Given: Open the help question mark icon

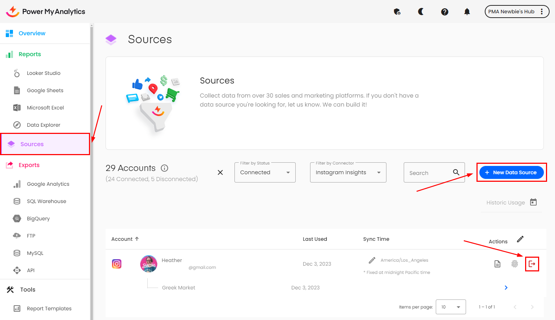Looking at the screenshot, I should point(445,12).
